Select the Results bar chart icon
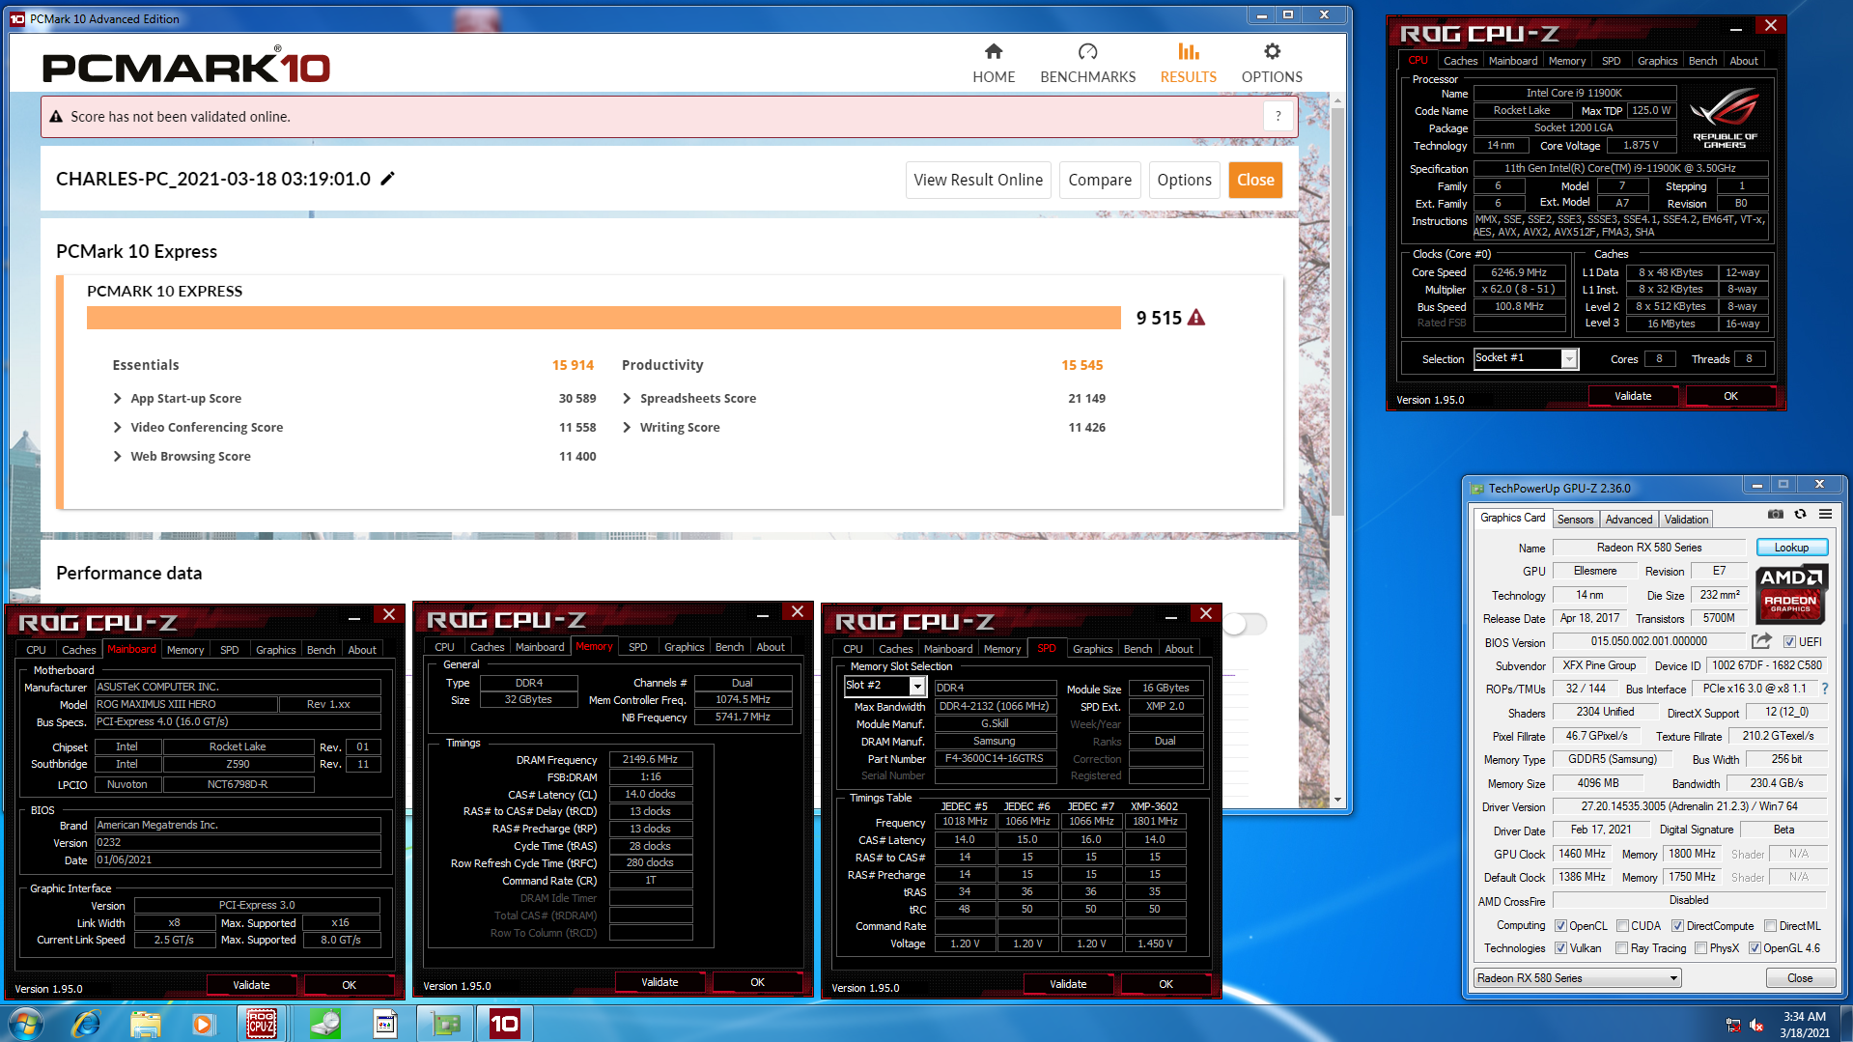 coord(1188,51)
